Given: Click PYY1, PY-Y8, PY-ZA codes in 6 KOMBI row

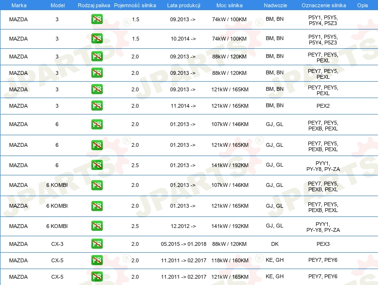Looking at the screenshot, I should (x=323, y=227).
